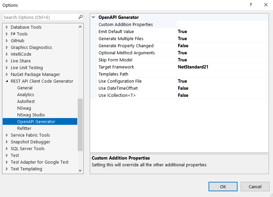
Task: Select the Use DateTimeOffset property name
Action: click(118, 88)
